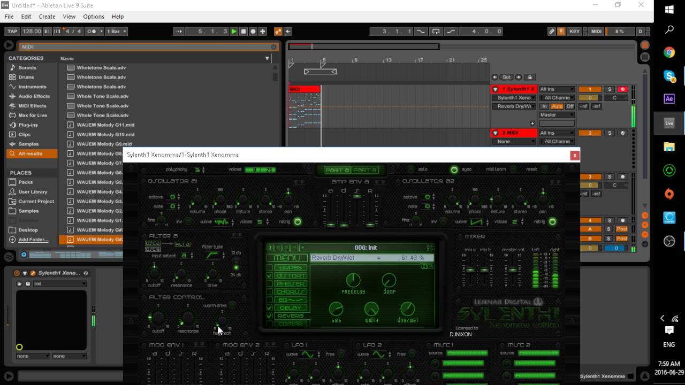This screenshot has height=385, width=685.
Task: Switch to Arrangement view selector
Action: pos(645,45)
